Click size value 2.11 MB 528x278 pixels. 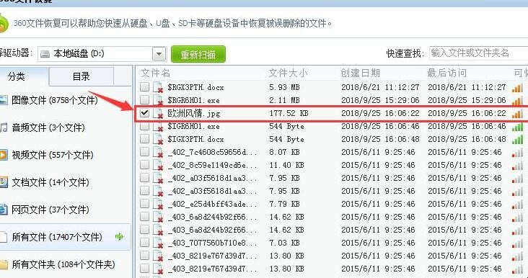(x=284, y=100)
